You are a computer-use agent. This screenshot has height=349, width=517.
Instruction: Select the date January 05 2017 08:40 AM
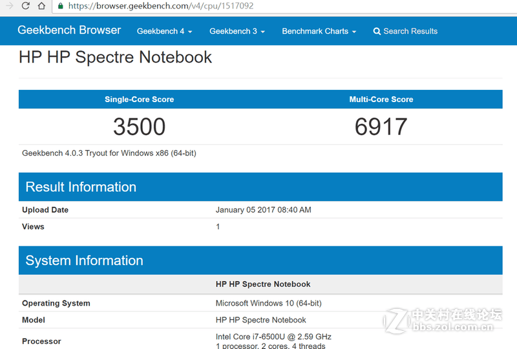pos(264,210)
